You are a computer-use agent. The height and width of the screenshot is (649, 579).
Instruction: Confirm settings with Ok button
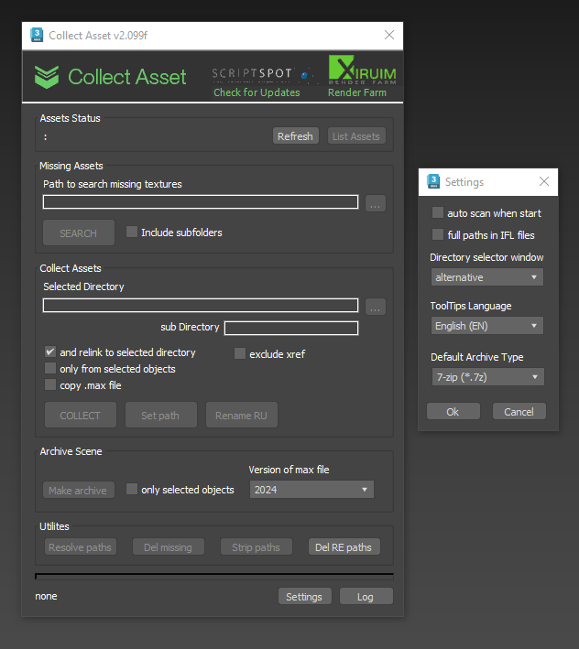tap(453, 411)
